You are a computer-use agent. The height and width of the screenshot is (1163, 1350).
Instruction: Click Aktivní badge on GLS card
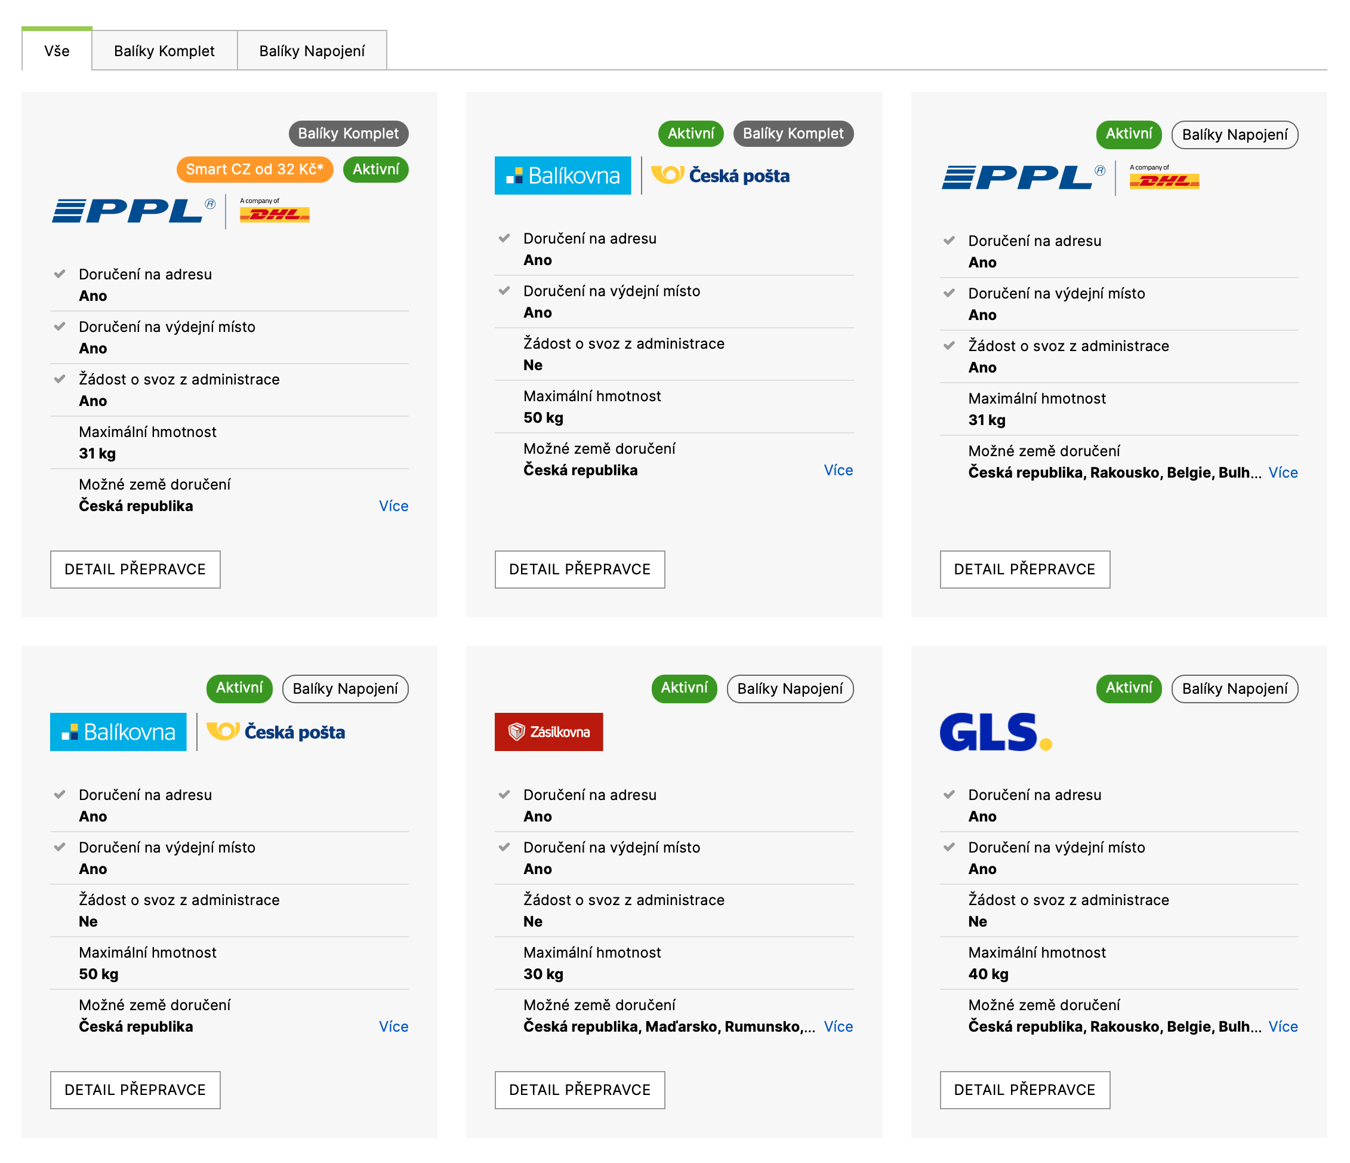click(x=1129, y=688)
